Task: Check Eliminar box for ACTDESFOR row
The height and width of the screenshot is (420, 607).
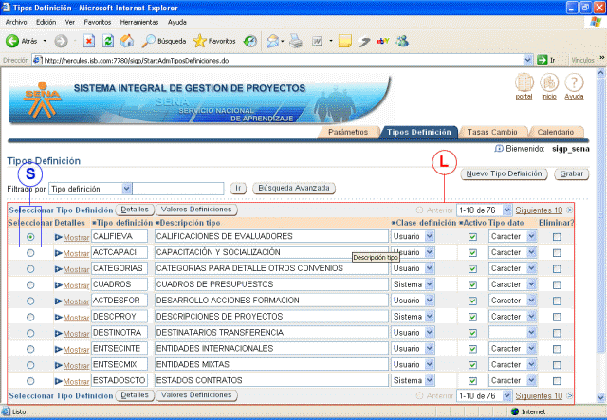Action: 557,301
